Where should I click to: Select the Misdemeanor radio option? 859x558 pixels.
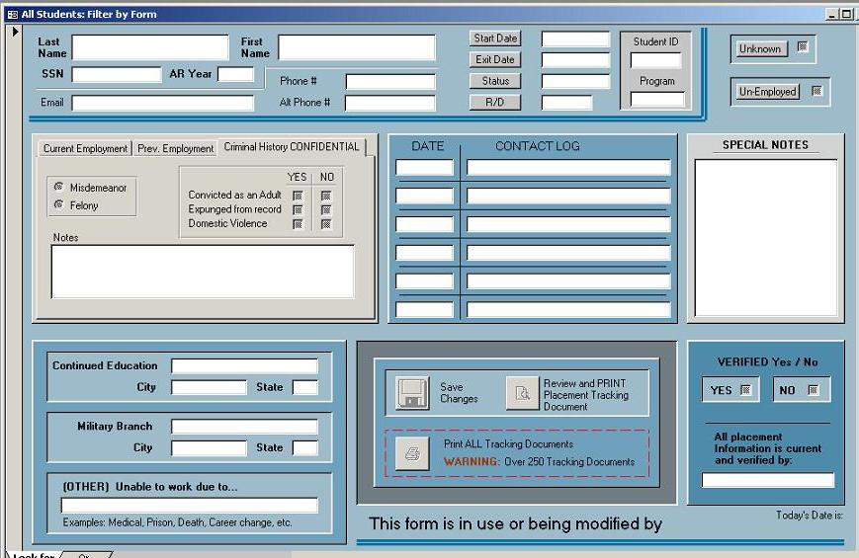[58, 187]
